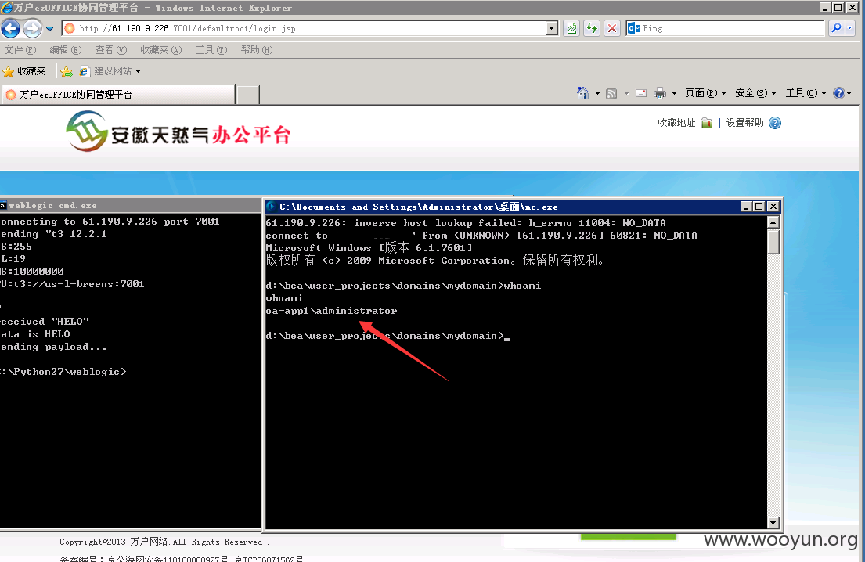Click the 收藏地址 link
Viewport: 865px width, 562px height.
click(676, 123)
